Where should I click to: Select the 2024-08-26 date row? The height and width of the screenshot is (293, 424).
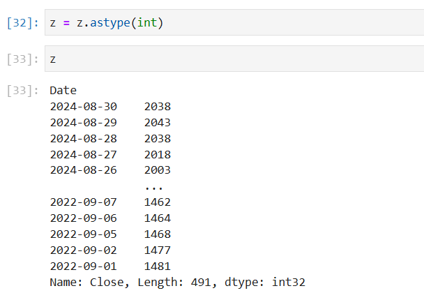[x=84, y=170]
